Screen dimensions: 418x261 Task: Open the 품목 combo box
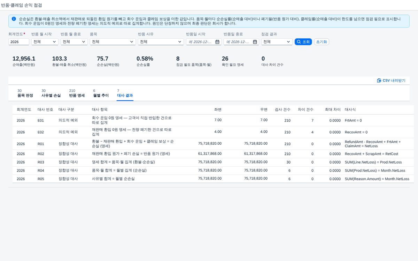(113, 42)
